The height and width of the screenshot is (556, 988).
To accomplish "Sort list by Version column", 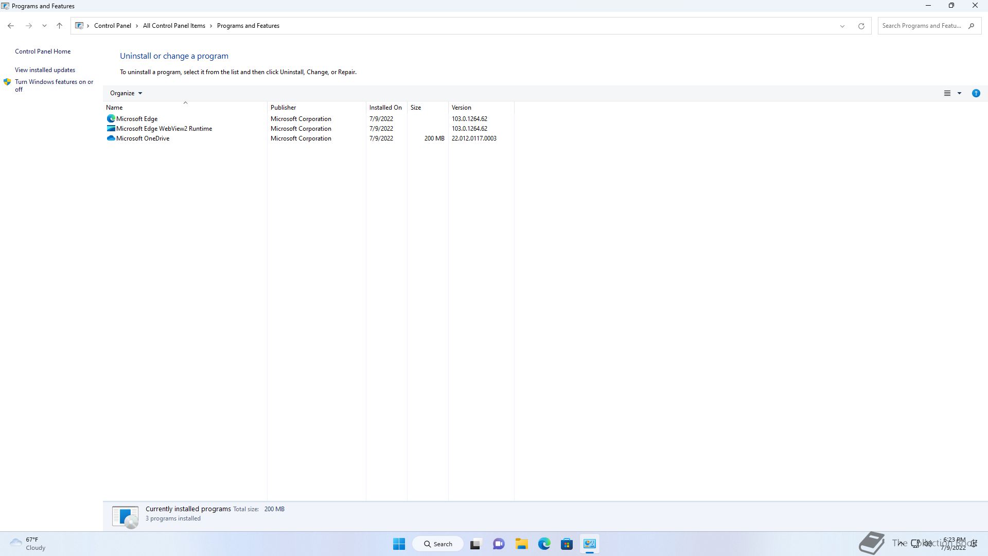I will click(x=481, y=108).
